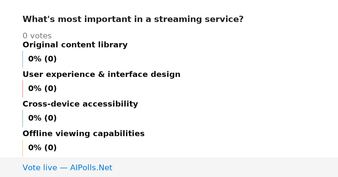The image size is (338, 177).
Task: Select Offline viewing capabilities option
Action: (83, 134)
